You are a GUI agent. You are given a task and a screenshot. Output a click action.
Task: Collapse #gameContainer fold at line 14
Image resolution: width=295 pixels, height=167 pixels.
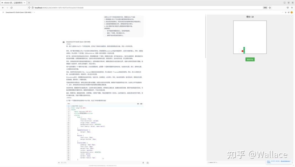pyautogui.click(x=70, y=130)
